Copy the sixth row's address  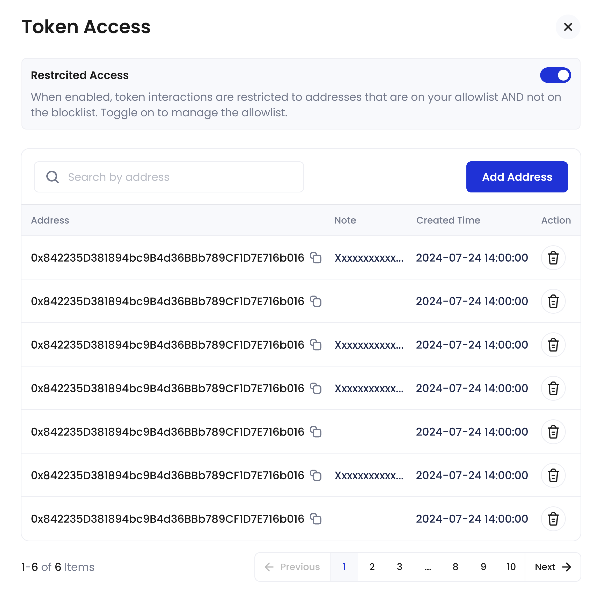(x=316, y=475)
